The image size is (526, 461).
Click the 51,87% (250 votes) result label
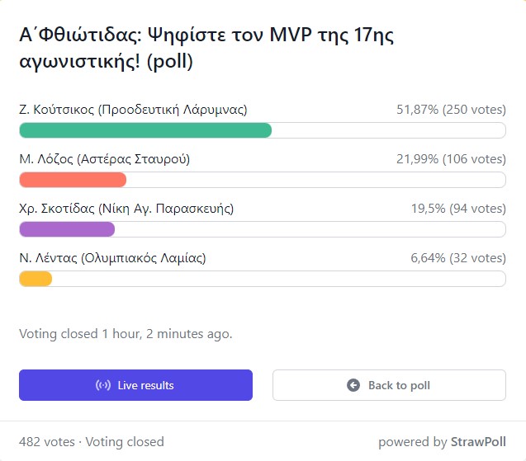click(x=451, y=110)
